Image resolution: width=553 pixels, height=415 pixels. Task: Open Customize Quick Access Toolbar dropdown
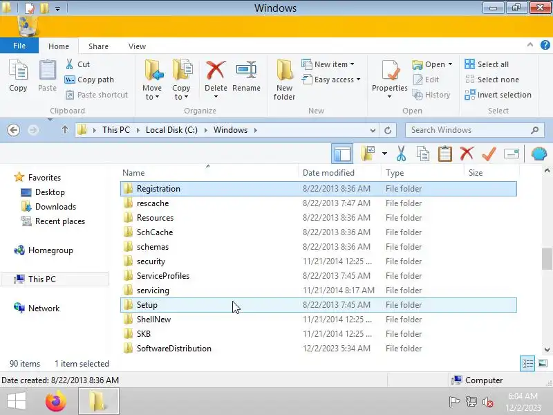click(57, 8)
